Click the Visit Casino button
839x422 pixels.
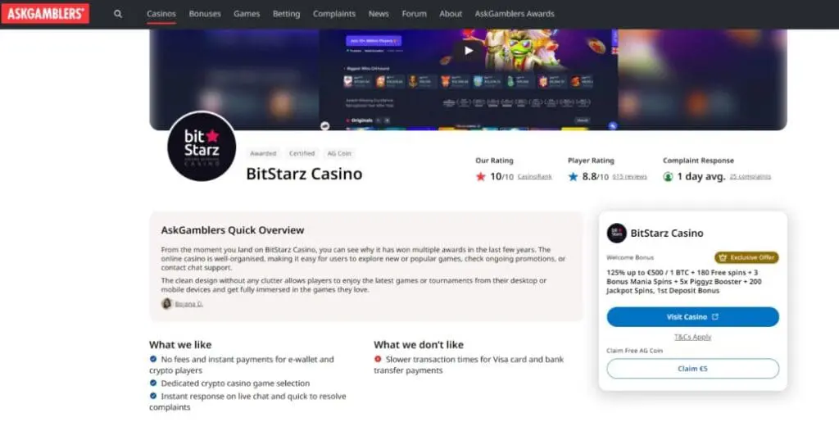[693, 316]
